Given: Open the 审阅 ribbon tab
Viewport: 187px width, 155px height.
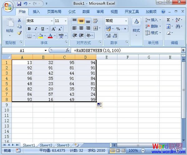Looking at the screenshot, I should coord(100,12).
